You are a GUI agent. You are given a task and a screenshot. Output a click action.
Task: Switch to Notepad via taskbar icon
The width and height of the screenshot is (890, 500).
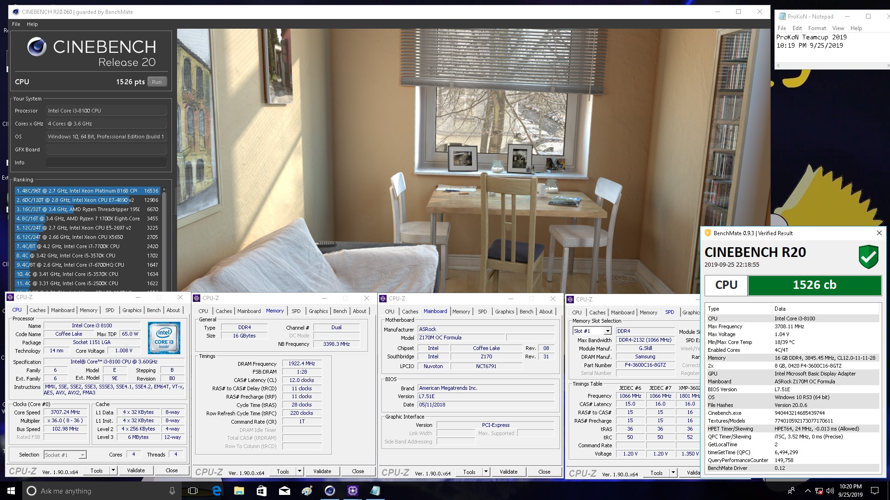pyautogui.click(x=375, y=491)
